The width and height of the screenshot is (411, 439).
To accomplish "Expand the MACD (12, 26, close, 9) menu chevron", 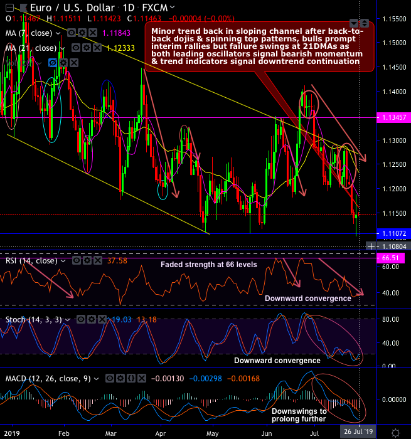I will click(96, 379).
